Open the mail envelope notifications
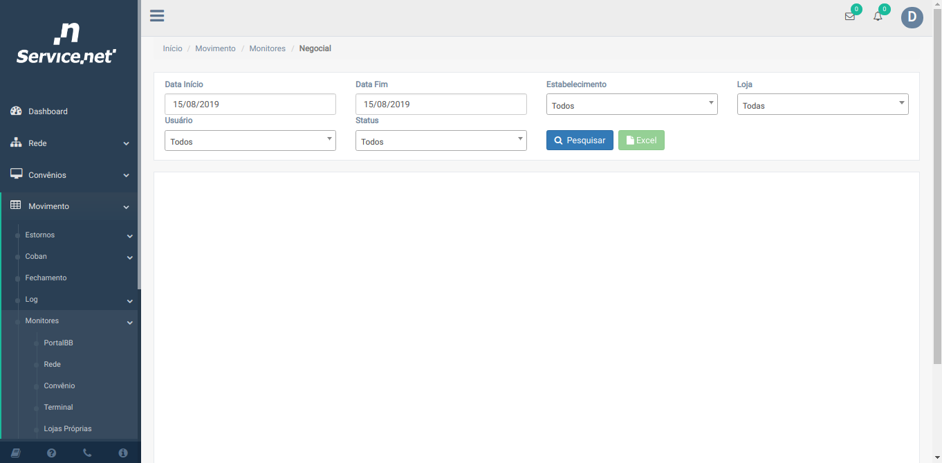 (849, 17)
